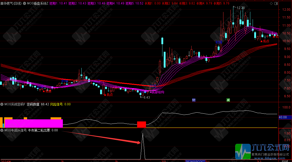
Task: Click the blue 财 marker icon
Action: coord(194,100)
